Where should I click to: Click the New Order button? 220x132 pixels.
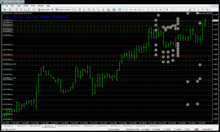click(44, 9)
